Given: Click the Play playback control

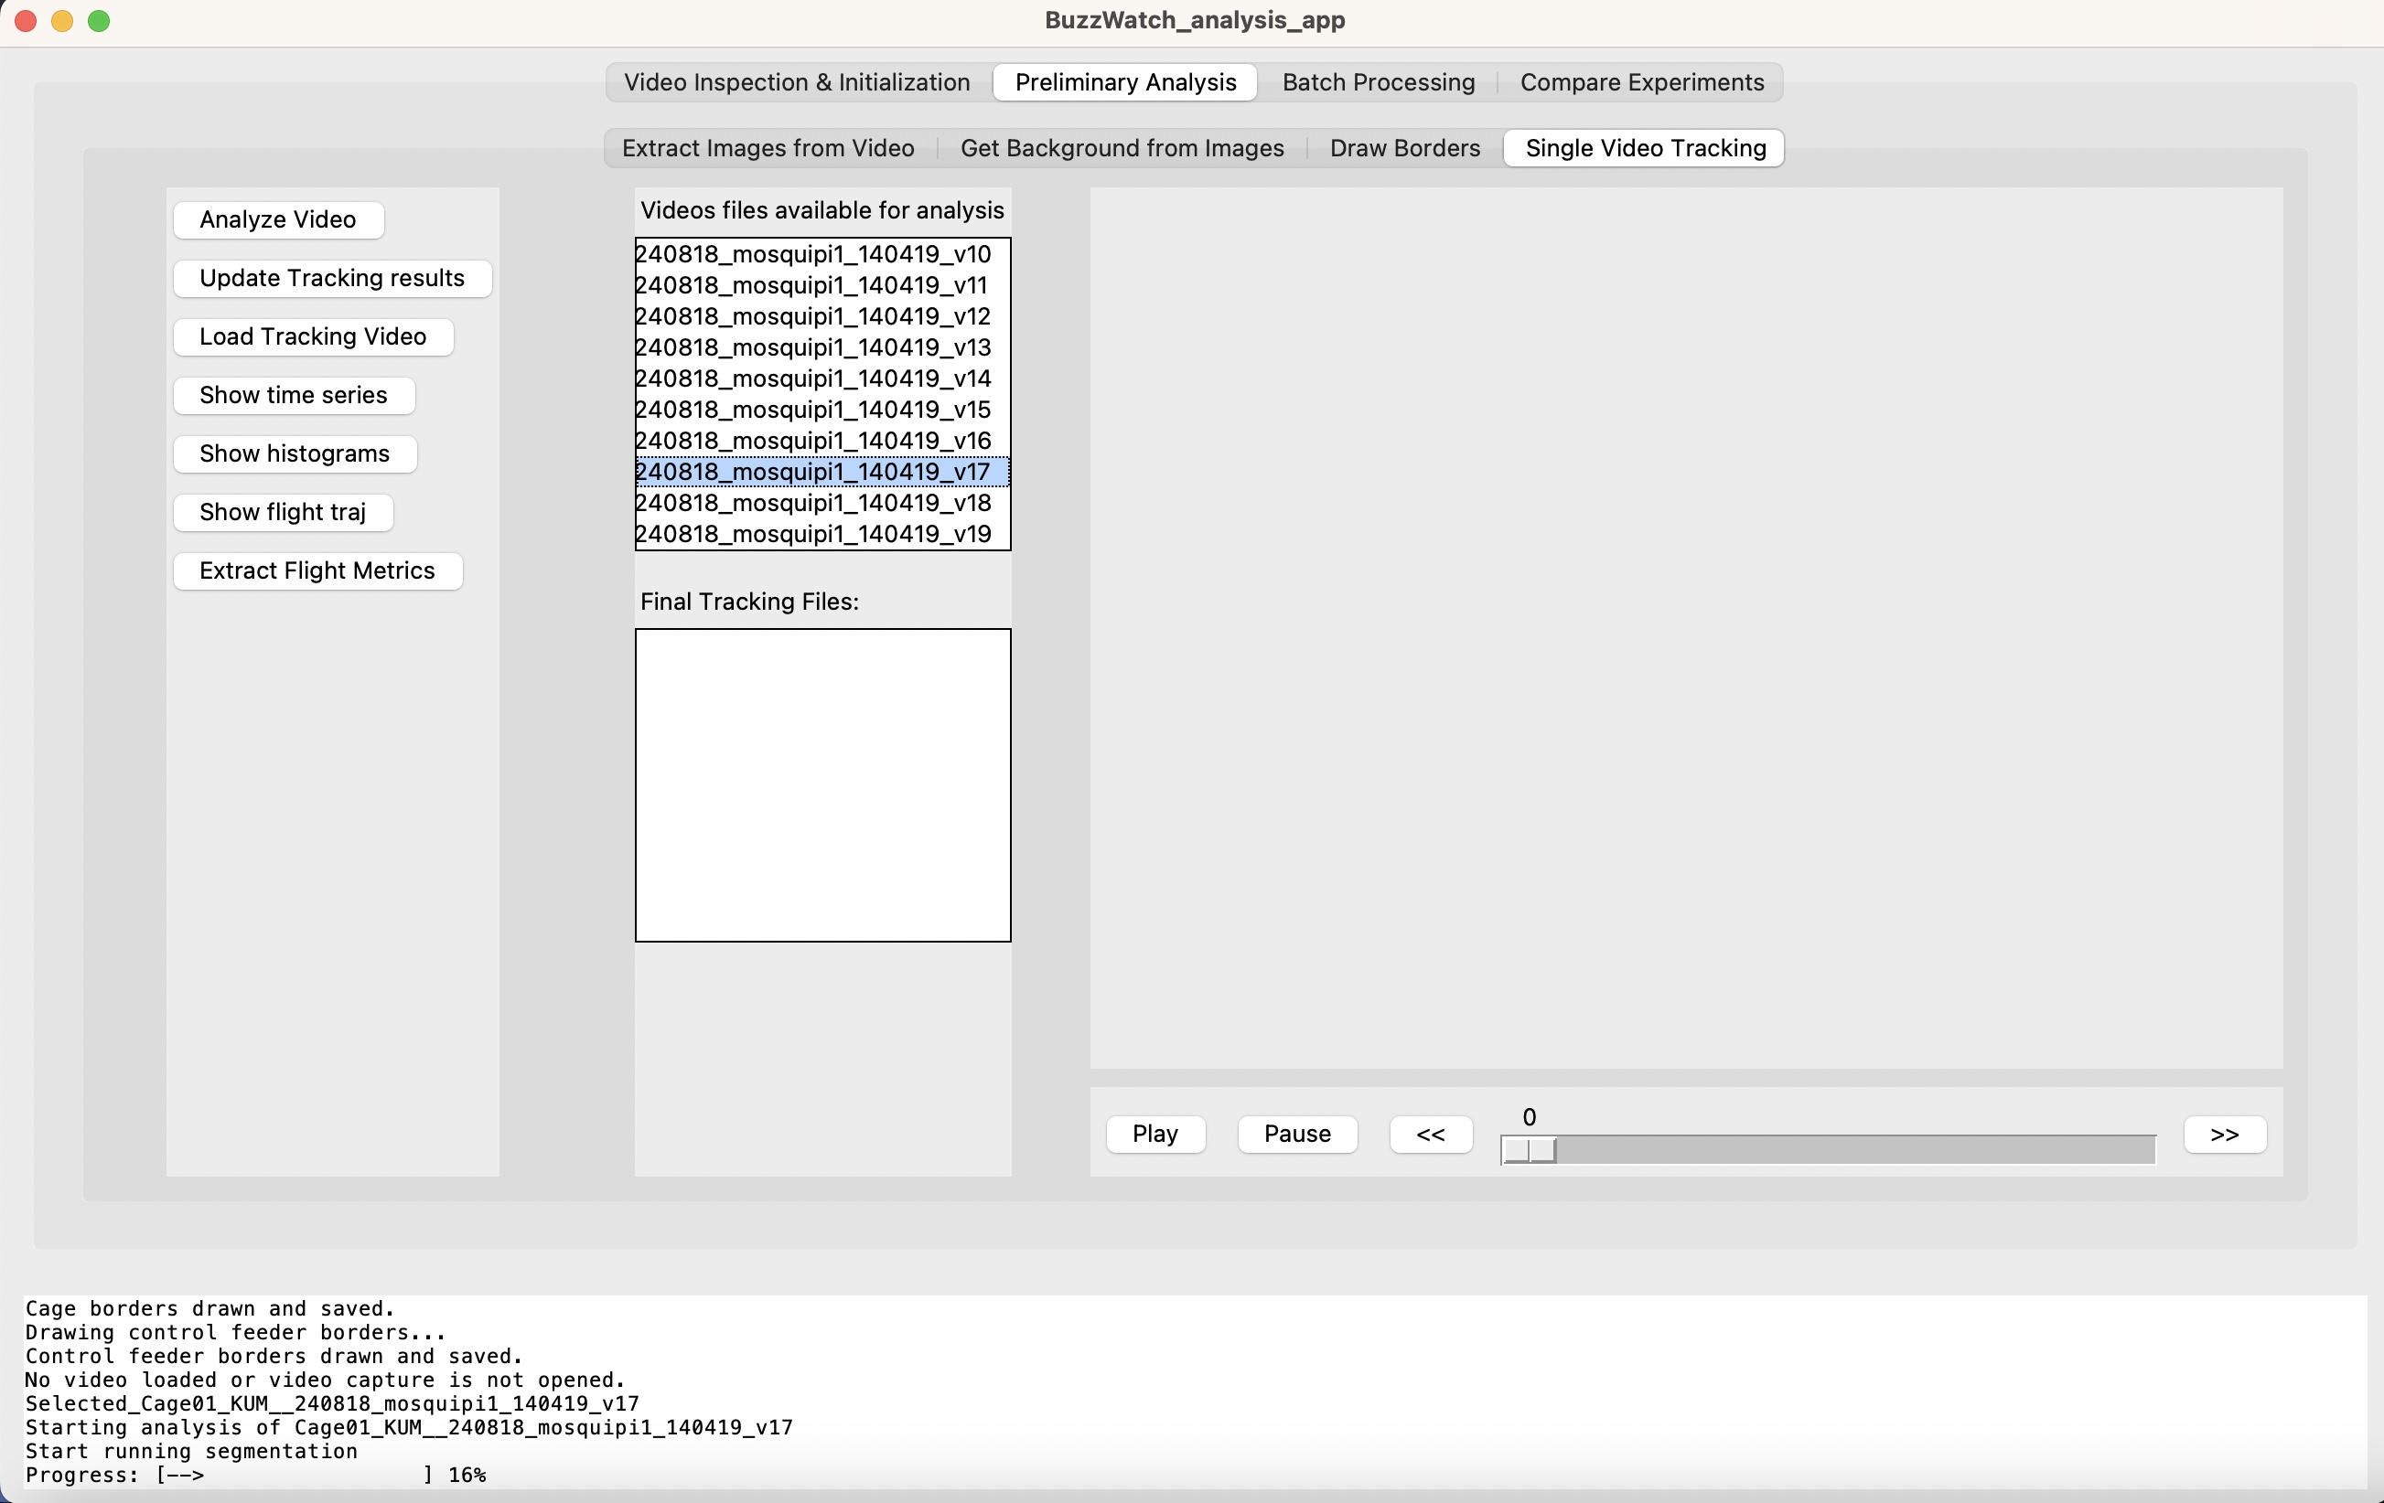Looking at the screenshot, I should tap(1154, 1133).
